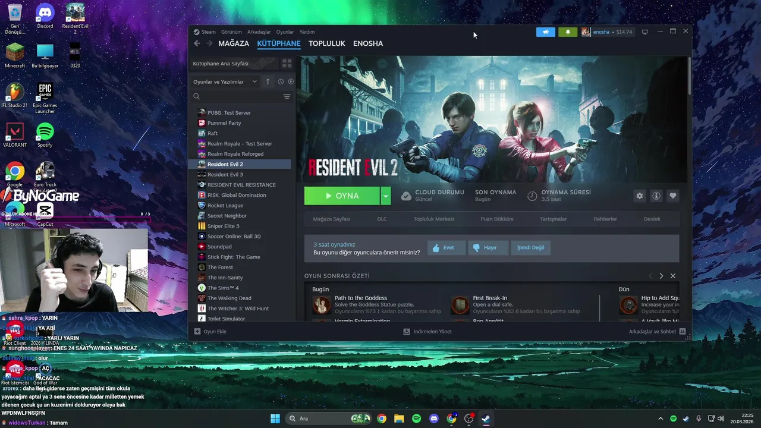Open Discord from the taskbar
Screen dimensions: 761x428
(x=434, y=418)
